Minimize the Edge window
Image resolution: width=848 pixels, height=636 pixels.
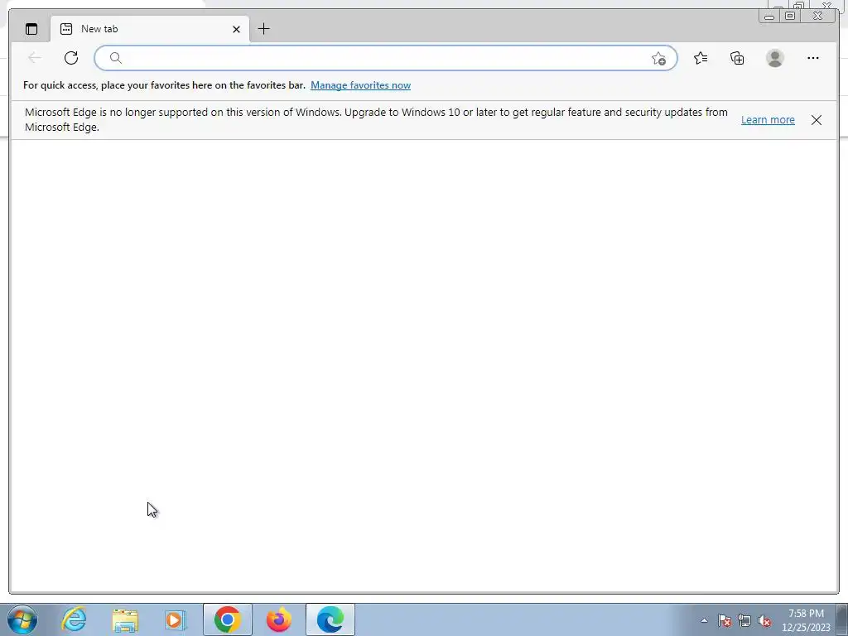coord(769,17)
